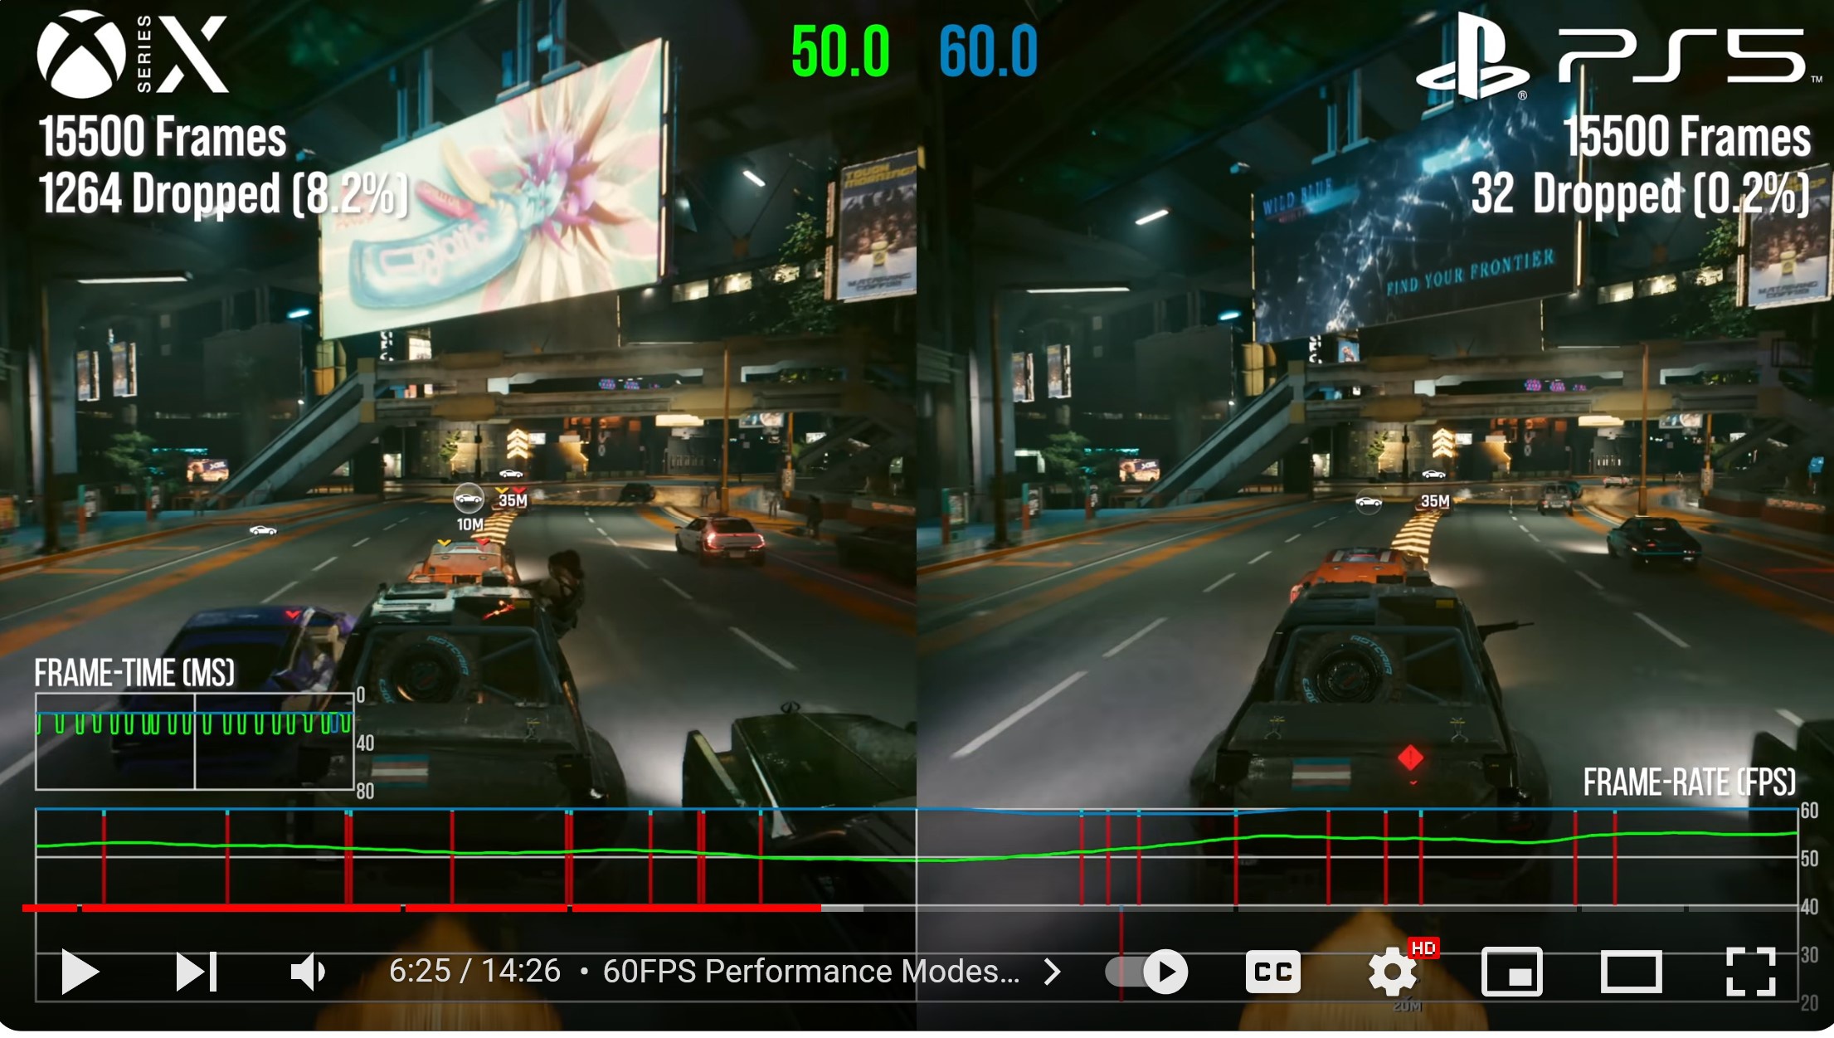The width and height of the screenshot is (1834, 1038).
Task: Open the miniplayer
Action: 1512,972
